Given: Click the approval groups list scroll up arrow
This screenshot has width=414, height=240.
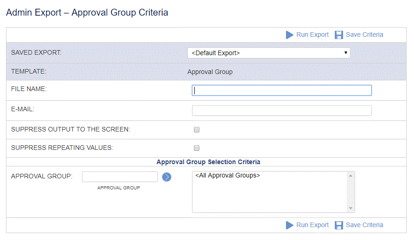Looking at the screenshot, I should 350,176.
